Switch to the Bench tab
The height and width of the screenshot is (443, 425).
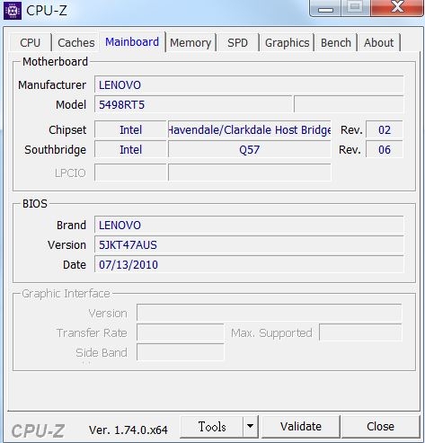pos(336,42)
